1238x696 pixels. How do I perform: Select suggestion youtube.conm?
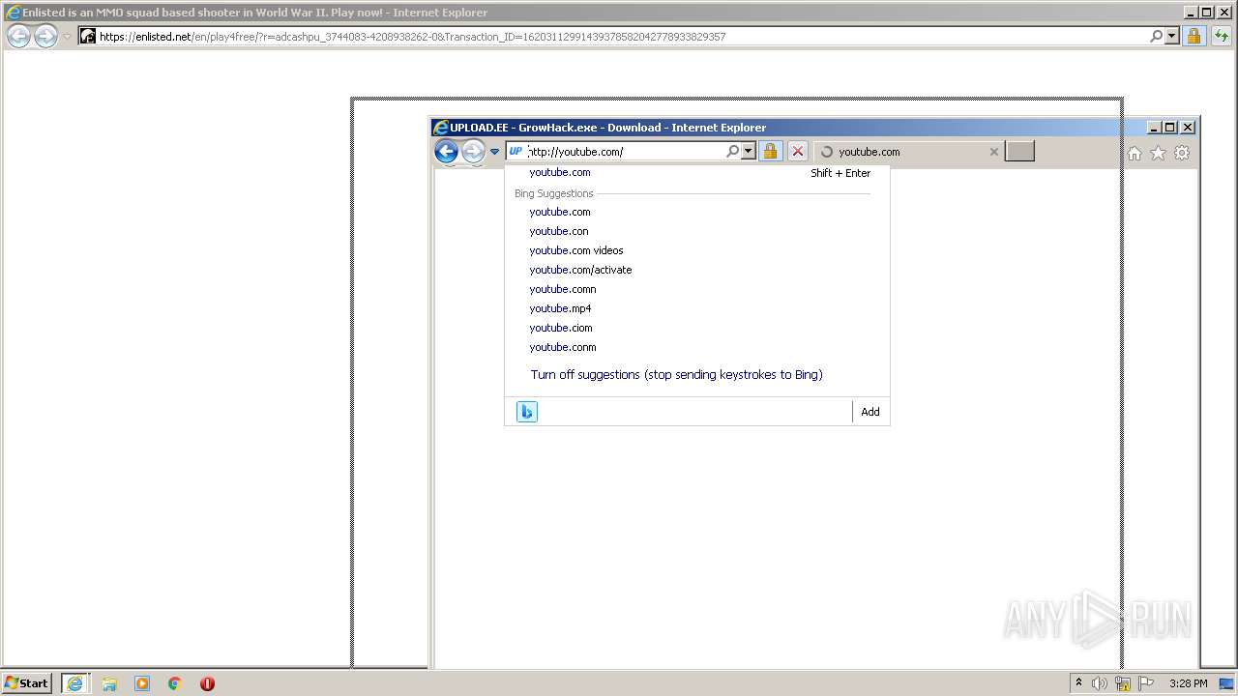coord(696,347)
